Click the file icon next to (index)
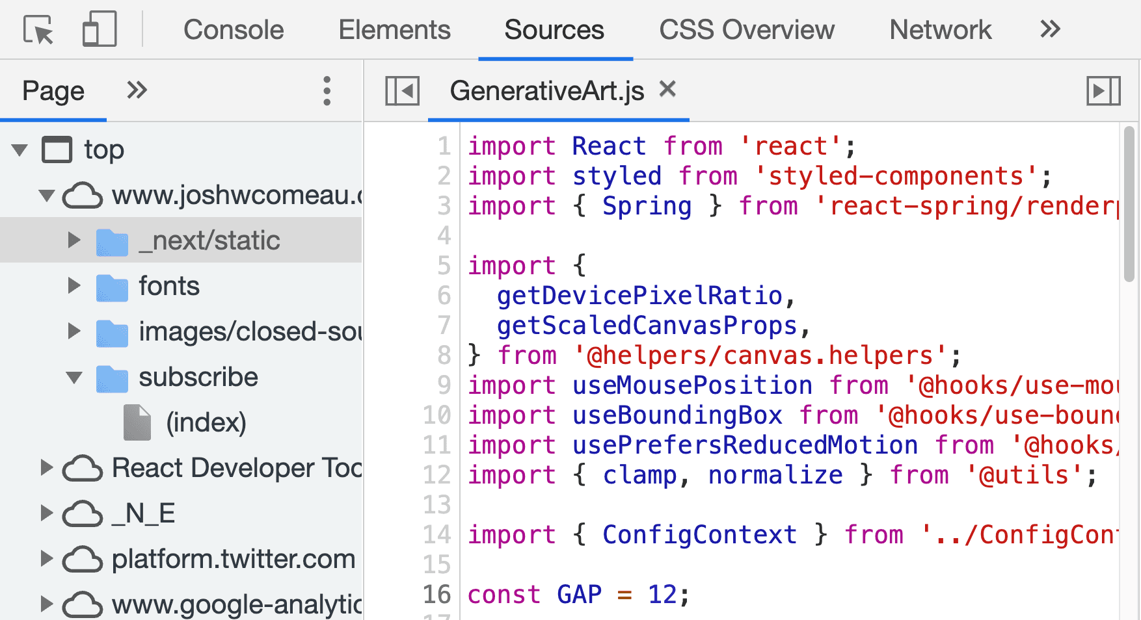 (x=136, y=422)
